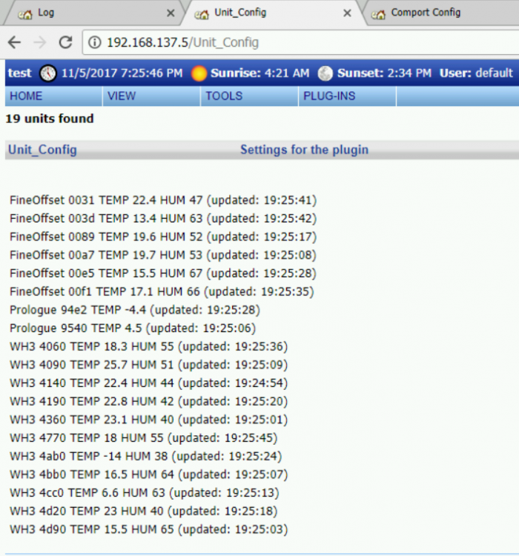519x556 pixels.
Task: Select the Unit_Config browser tab
Action: click(271, 13)
